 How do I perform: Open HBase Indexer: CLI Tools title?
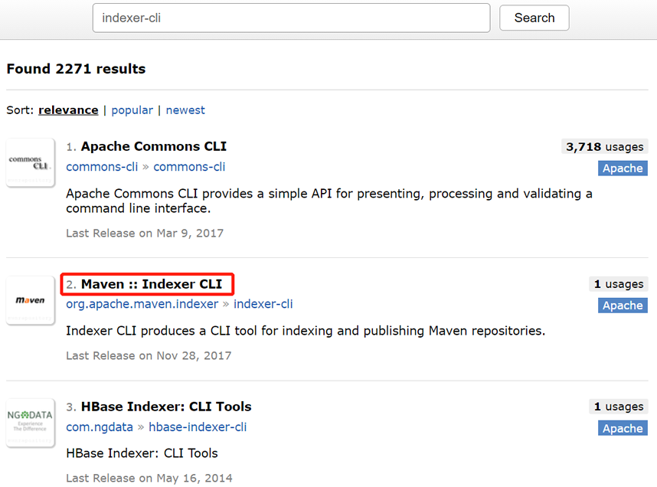pos(166,407)
